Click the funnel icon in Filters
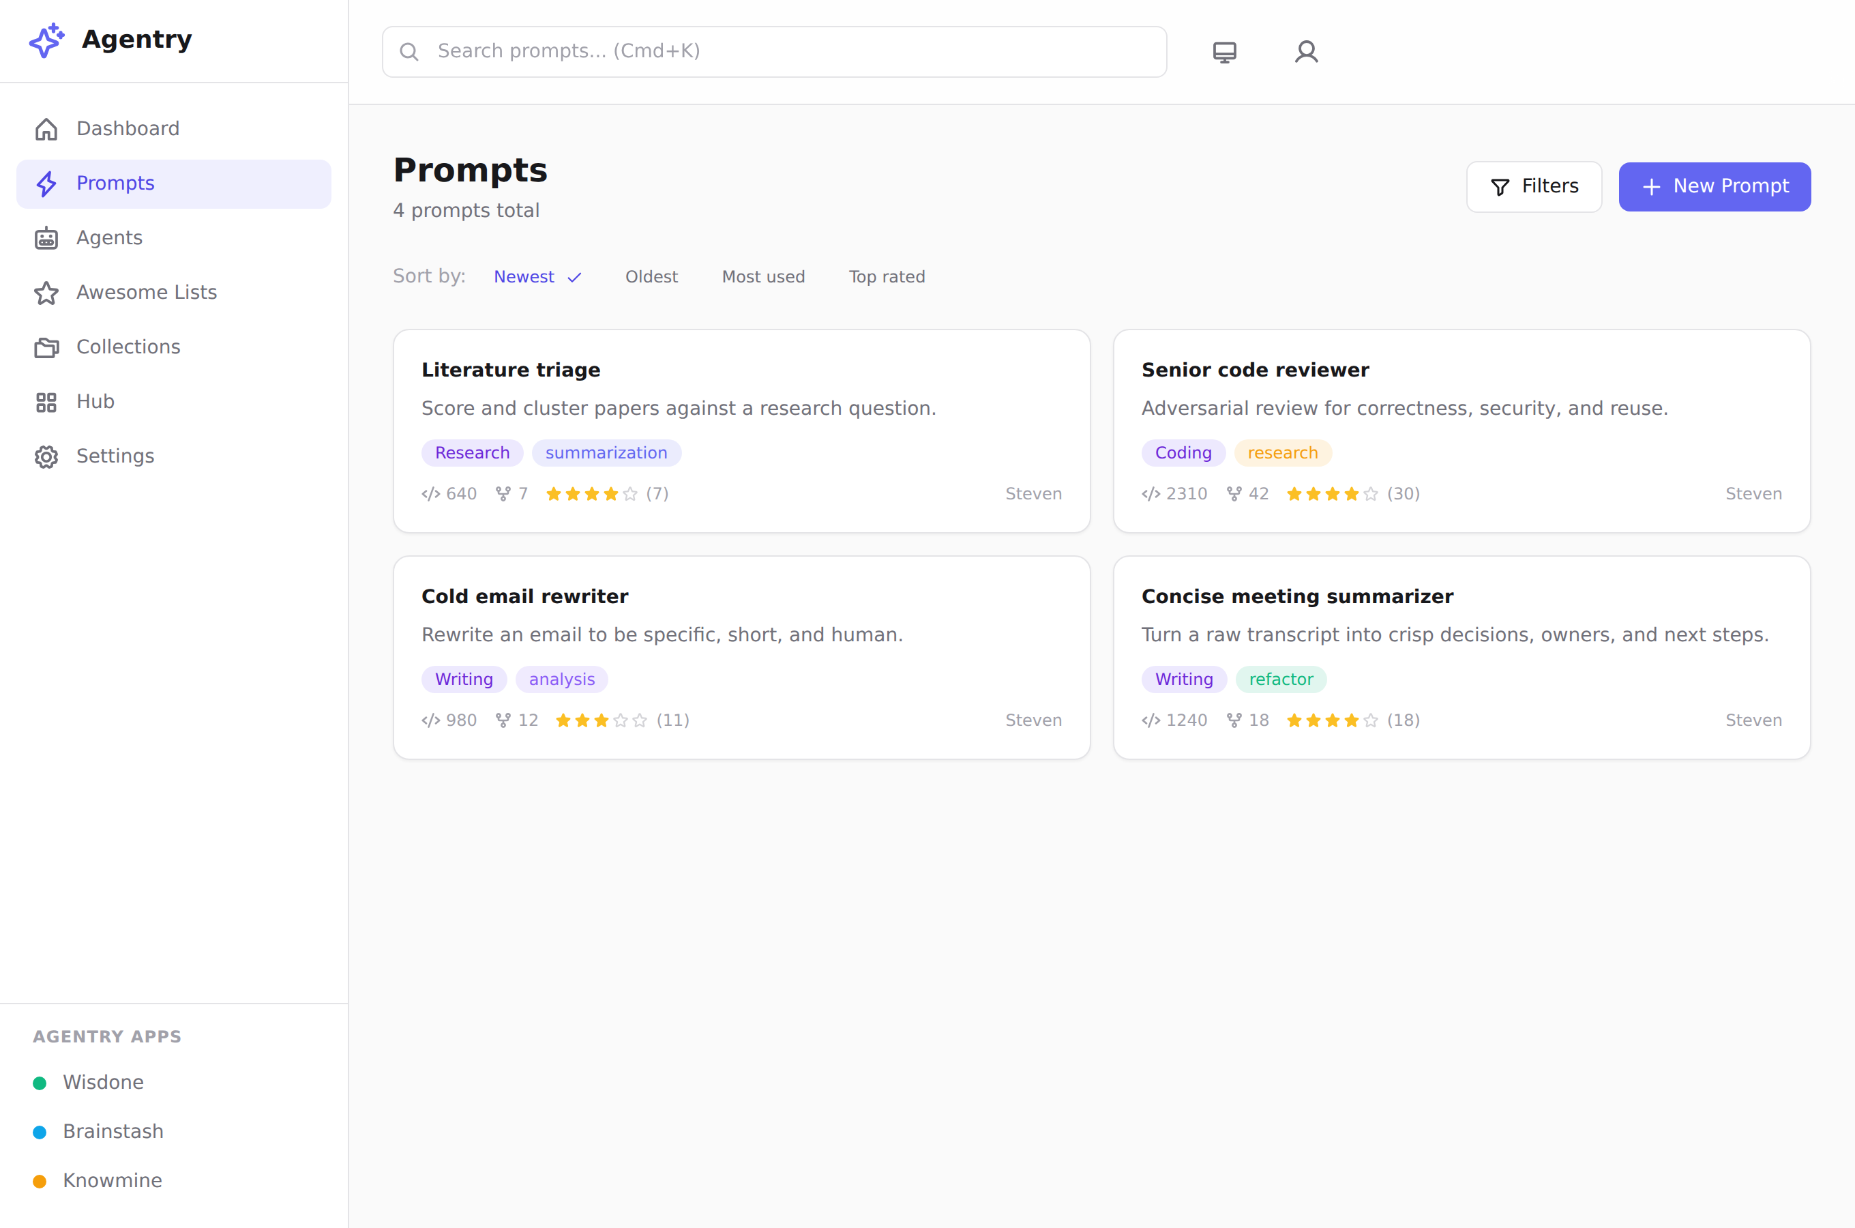Viewport: 1855px width, 1228px height. (1500, 186)
